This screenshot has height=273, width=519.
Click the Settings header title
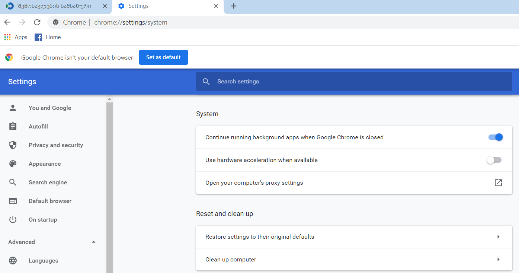point(22,82)
